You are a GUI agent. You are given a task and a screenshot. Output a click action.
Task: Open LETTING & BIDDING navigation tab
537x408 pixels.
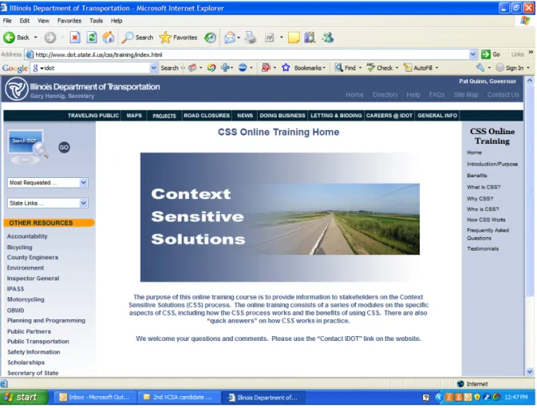336,116
